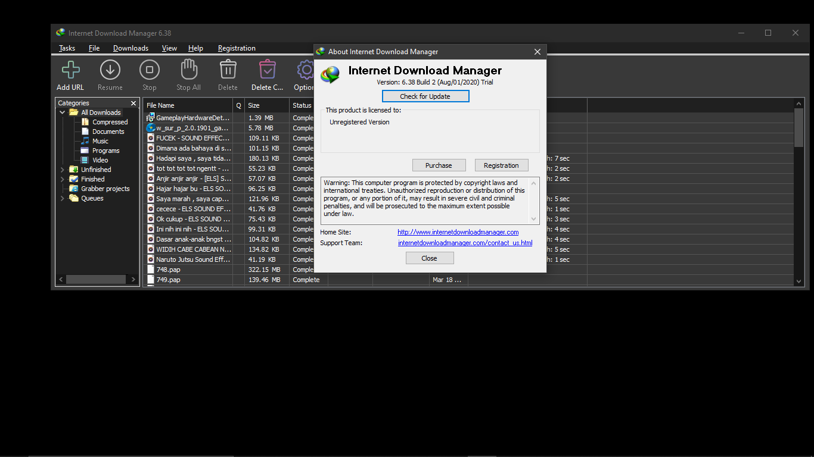The width and height of the screenshot is (814, 457).
Task: Click Categories panel scroll left arrow
Action: pyautogui.click(x=60, y=279)
